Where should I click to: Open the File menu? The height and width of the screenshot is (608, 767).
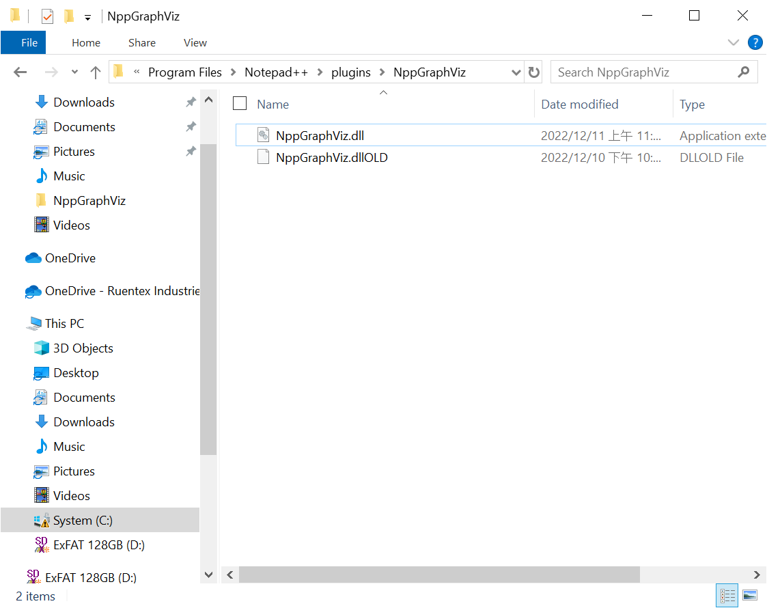click(23, 42)
